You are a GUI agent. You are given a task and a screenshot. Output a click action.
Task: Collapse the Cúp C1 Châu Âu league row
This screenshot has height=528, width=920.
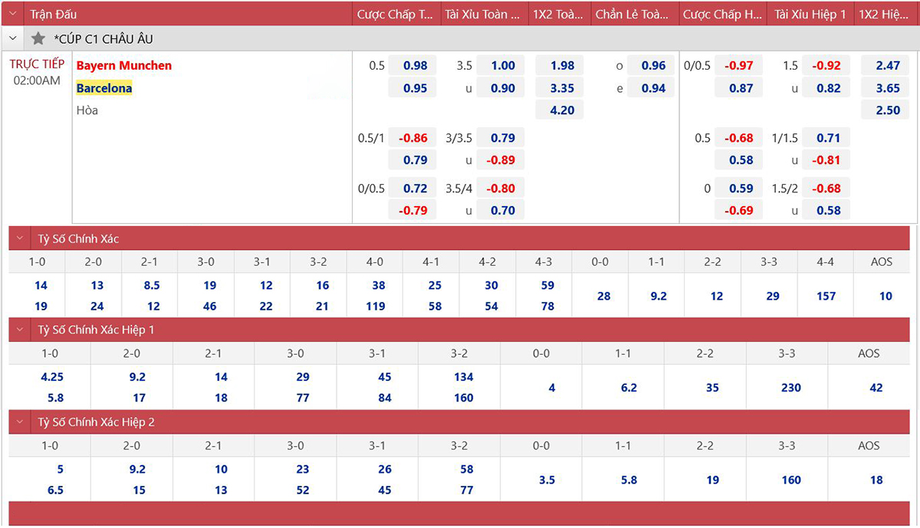(x=13, y=38)
